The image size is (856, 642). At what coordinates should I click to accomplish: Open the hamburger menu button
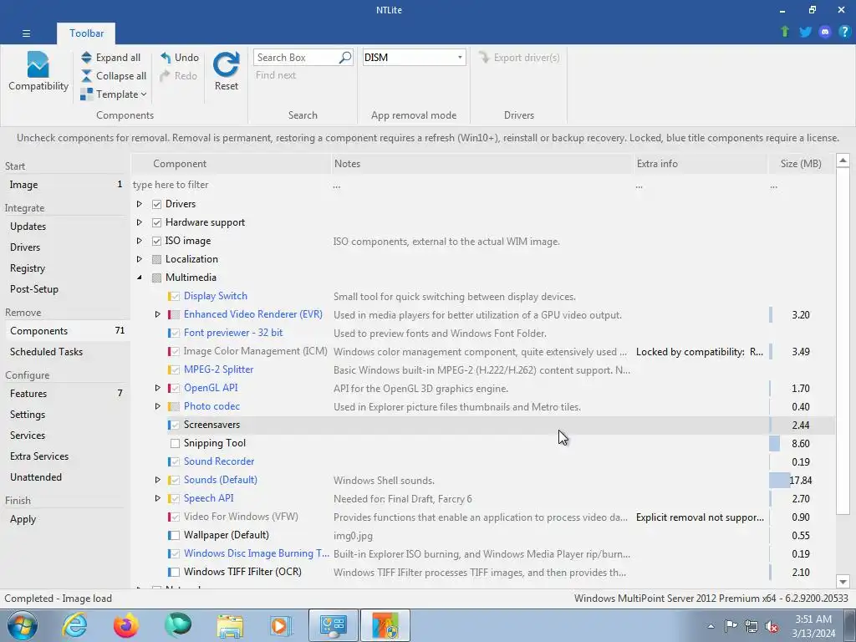pos(26,33)
